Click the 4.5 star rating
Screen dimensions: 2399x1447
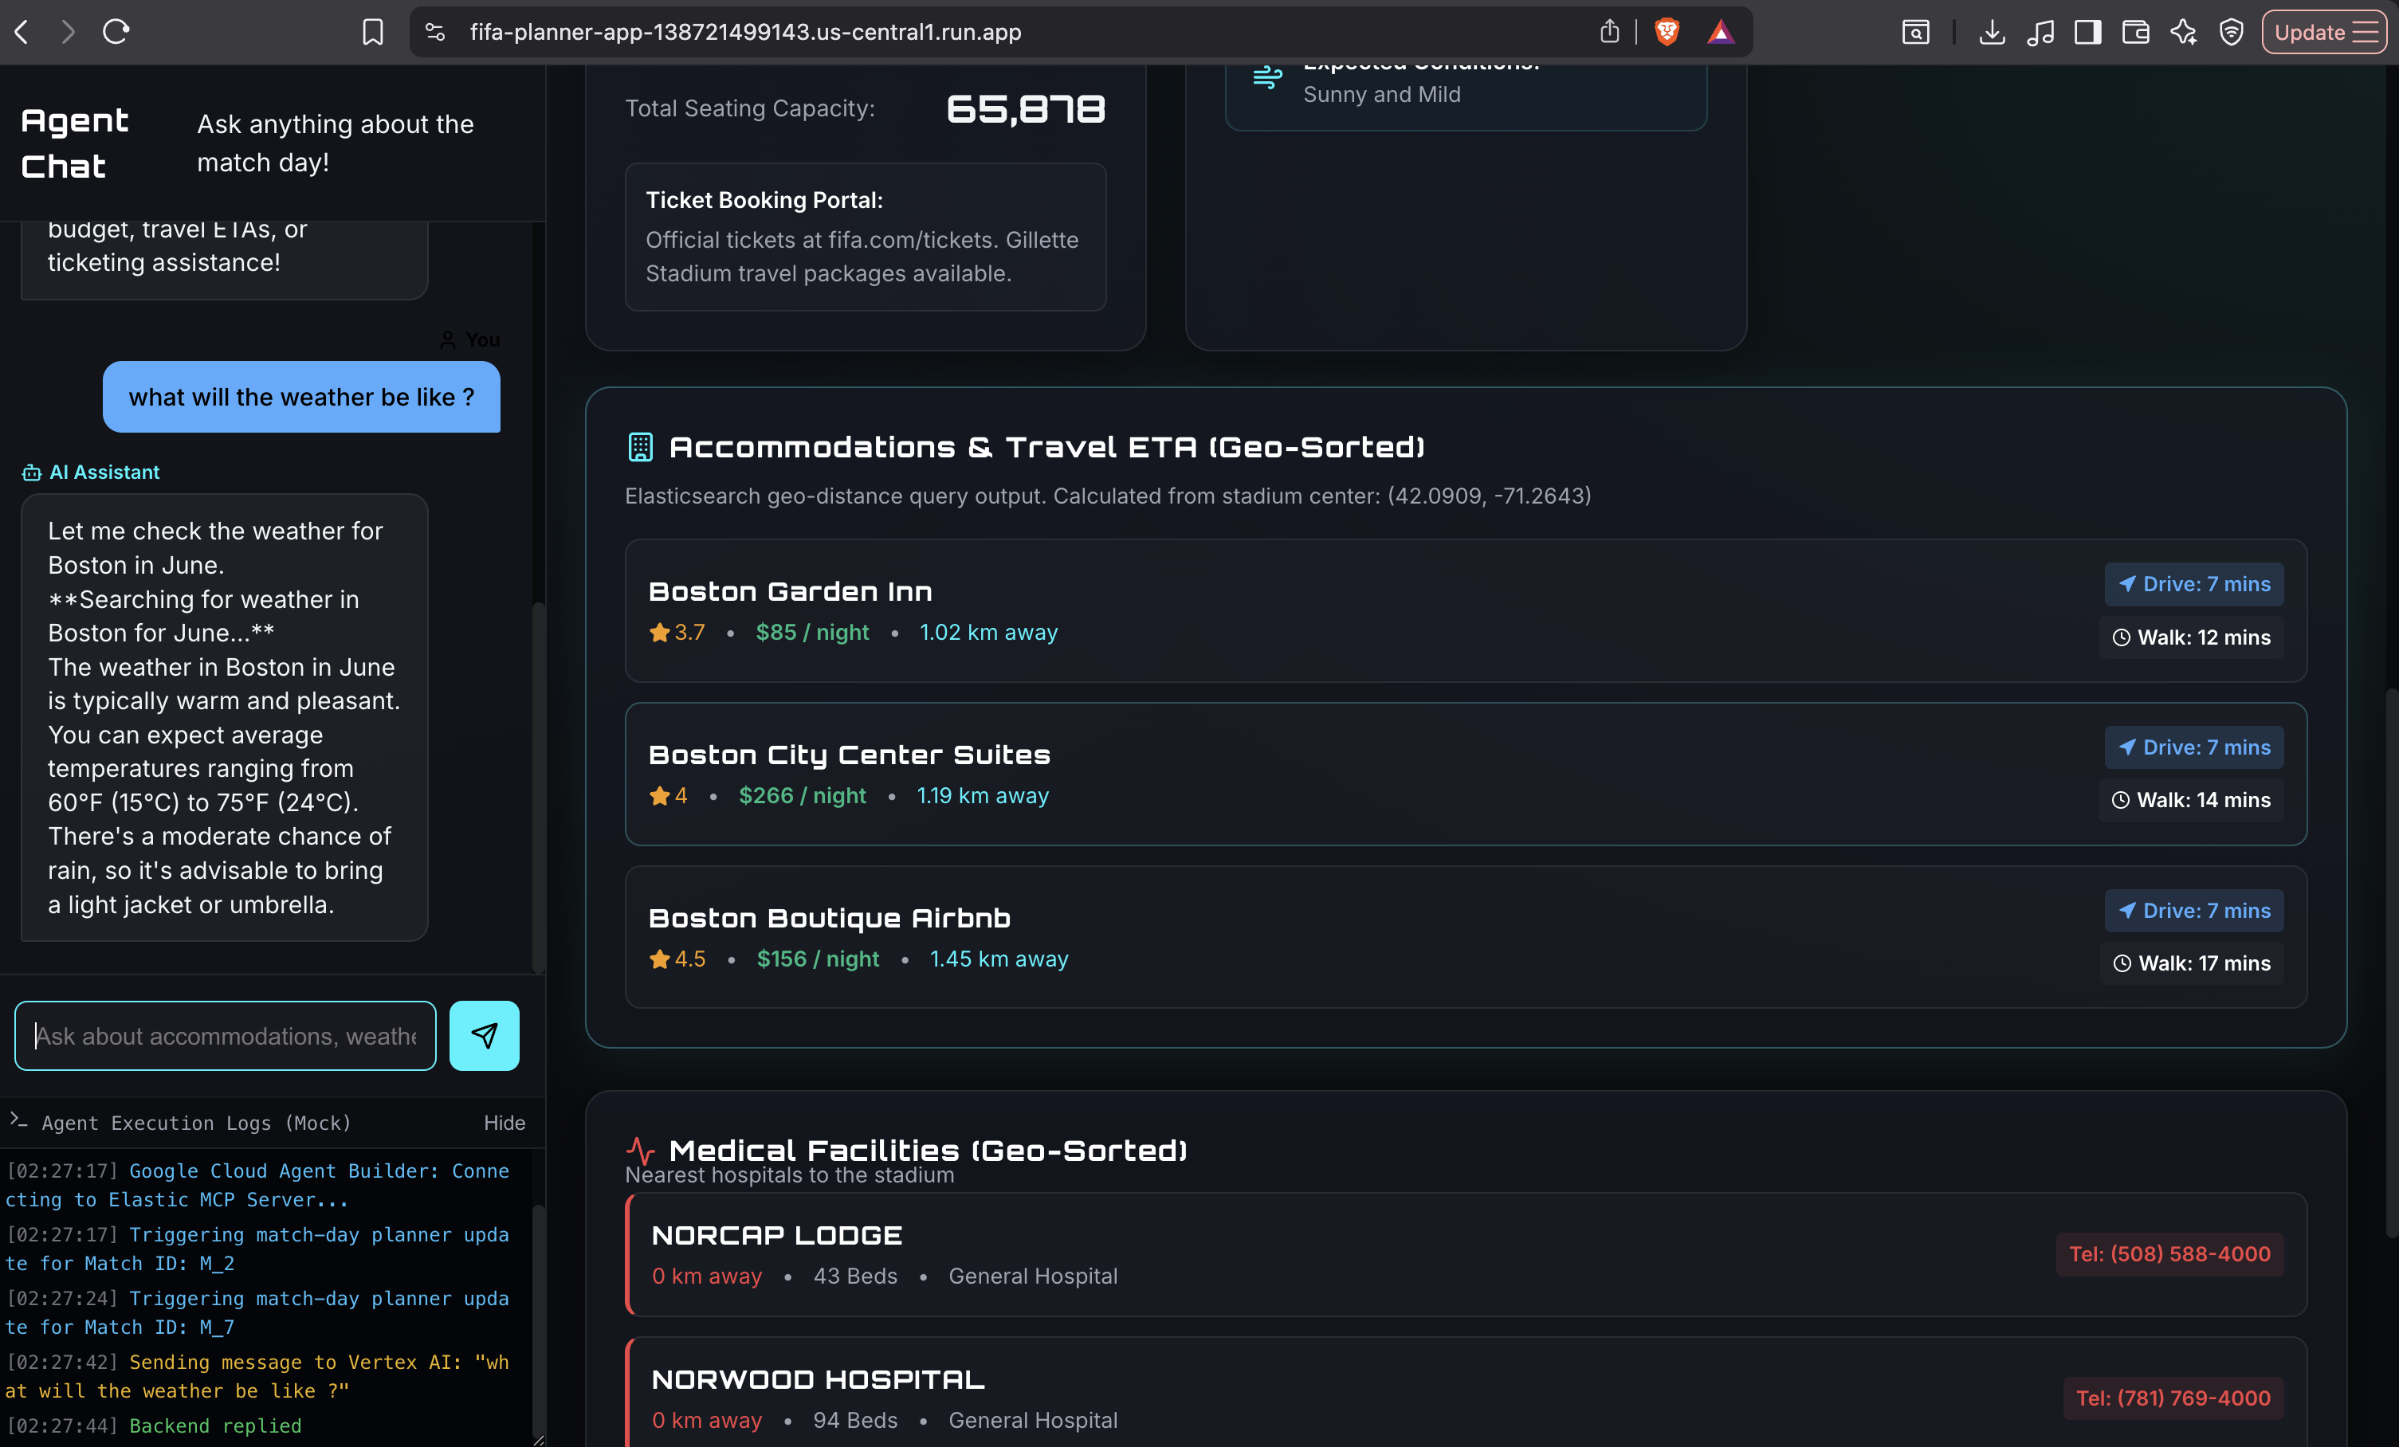tap(677, 959)
